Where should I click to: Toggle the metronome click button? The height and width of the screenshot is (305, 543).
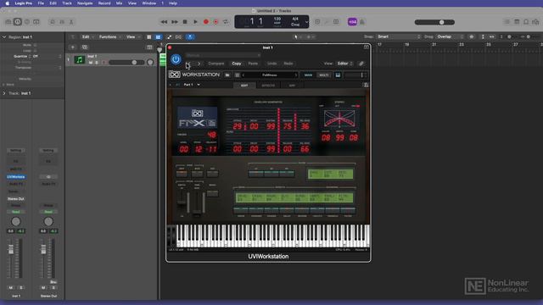(362, 22)
